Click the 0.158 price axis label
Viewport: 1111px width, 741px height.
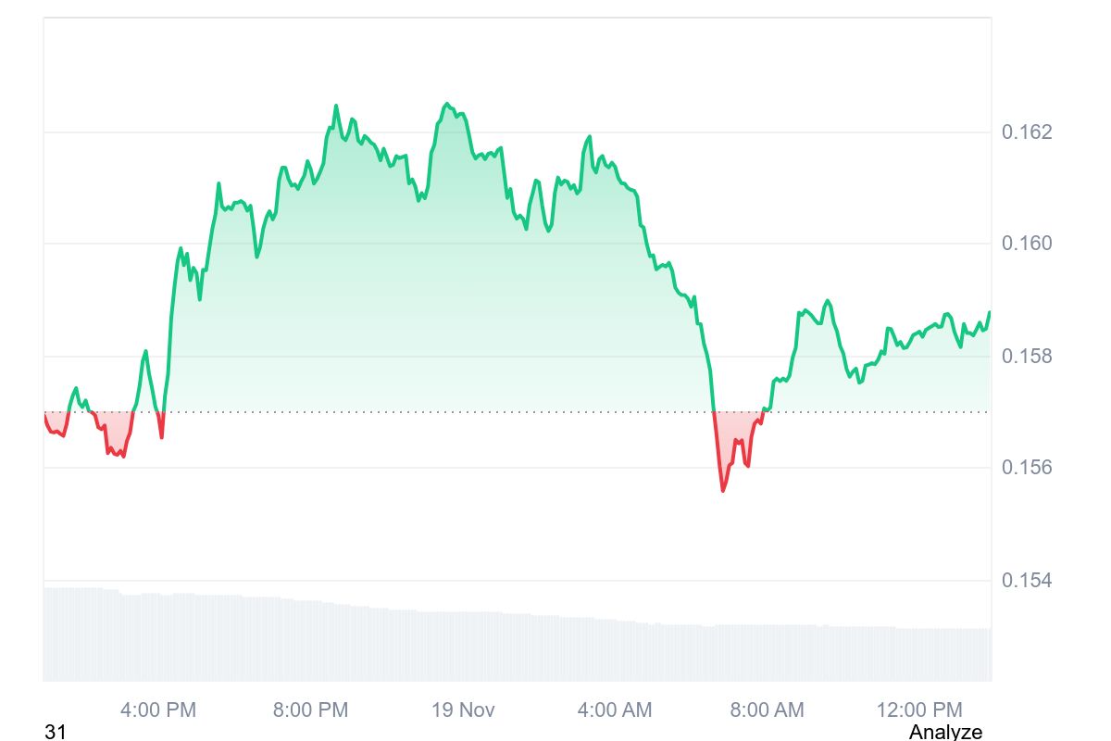pos(1027,356)
